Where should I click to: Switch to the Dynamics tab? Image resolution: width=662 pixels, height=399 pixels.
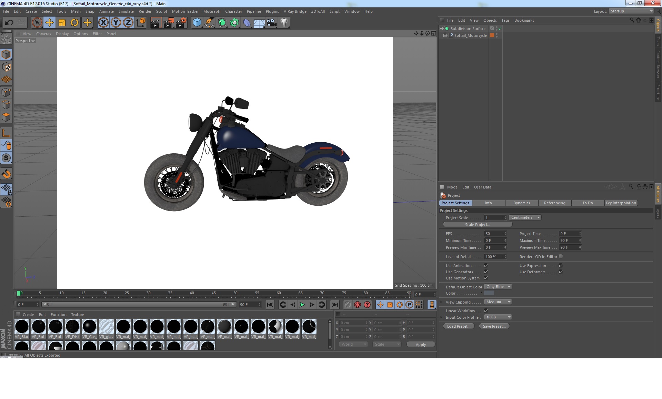[x=521, y=203]
